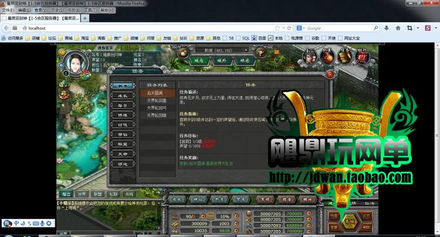Reload the page with refresh icon
The height and width of the screenshot is (237, 440).
(289, 28)
